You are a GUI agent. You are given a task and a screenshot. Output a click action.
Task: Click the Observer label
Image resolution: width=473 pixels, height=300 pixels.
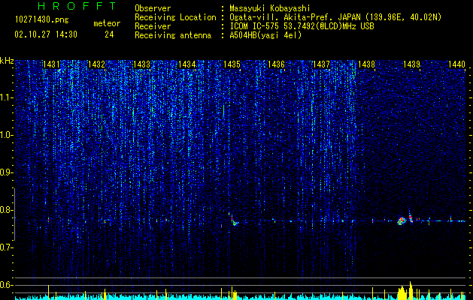(153, 8)
